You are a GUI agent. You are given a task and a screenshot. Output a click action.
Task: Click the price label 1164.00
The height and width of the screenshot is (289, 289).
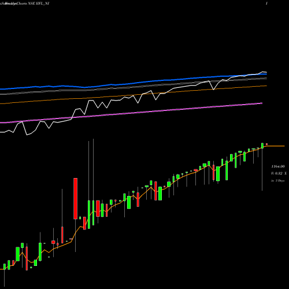point(278,166)
